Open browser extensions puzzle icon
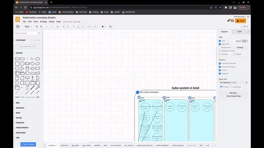The image size is (264, 148). [226, 7]
